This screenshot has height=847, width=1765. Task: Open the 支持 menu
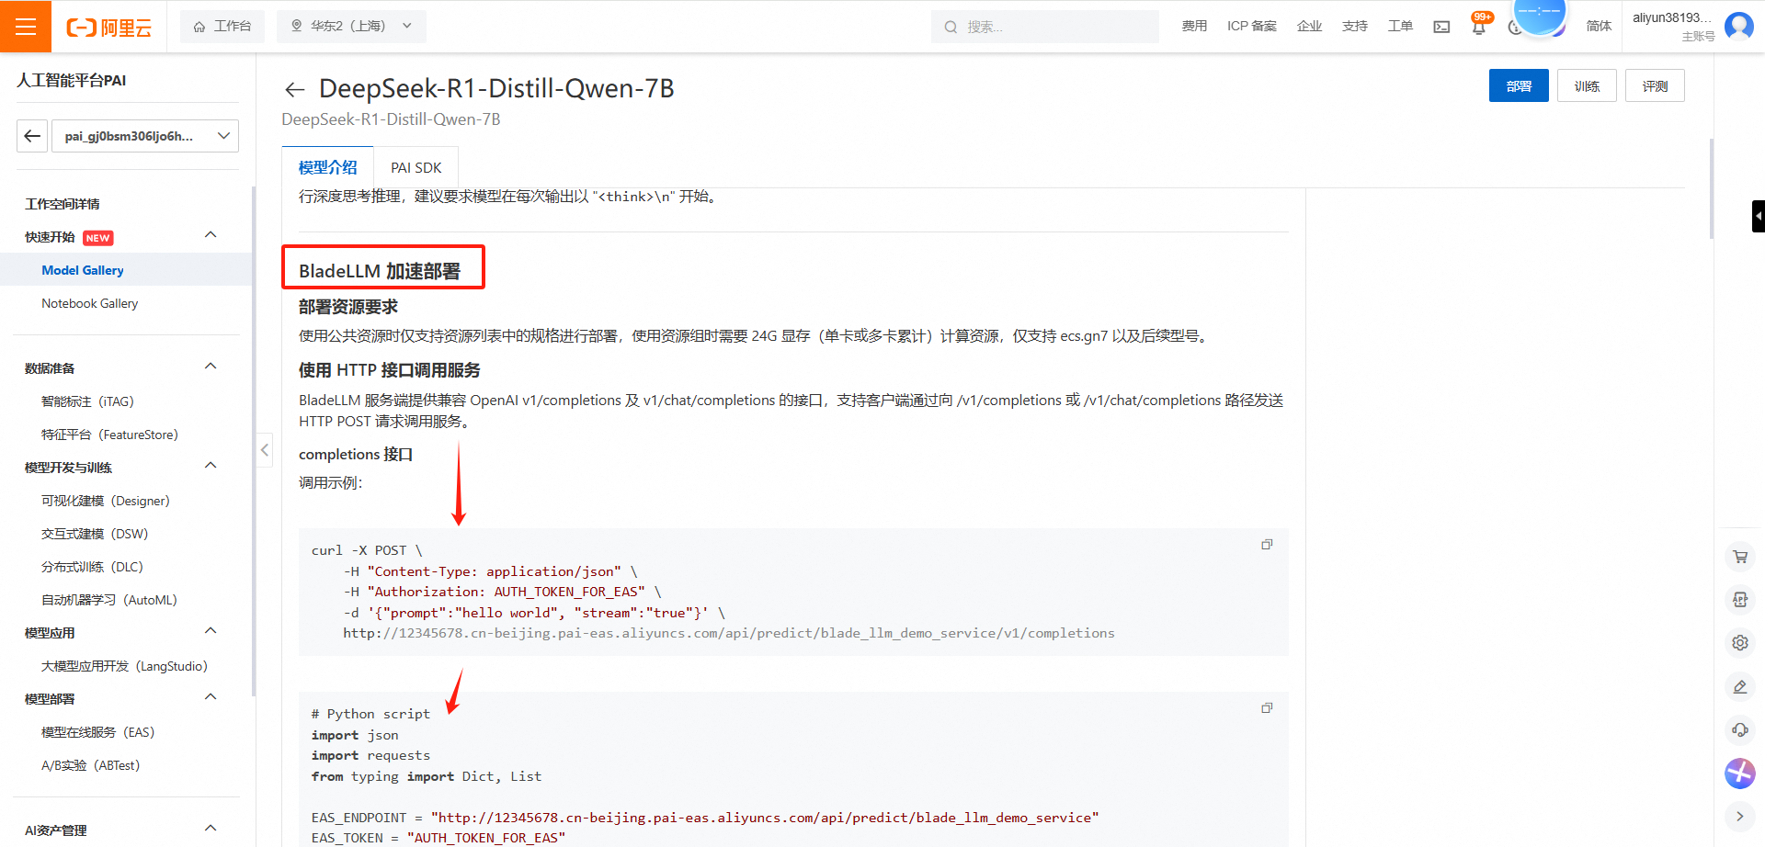tap(1355, 27)
